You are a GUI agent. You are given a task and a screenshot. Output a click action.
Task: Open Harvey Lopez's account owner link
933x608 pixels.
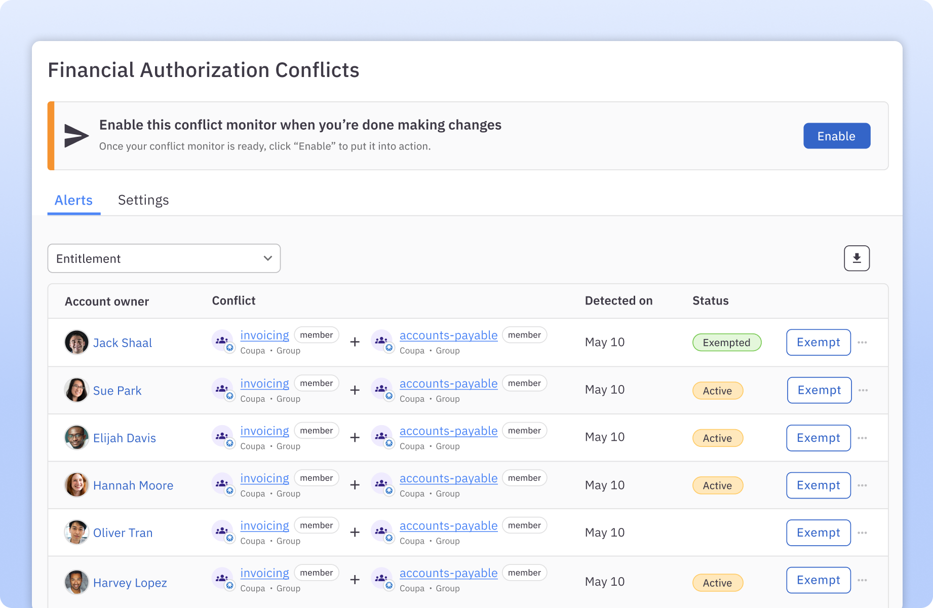pyautogui.click(x=130, y=583)
